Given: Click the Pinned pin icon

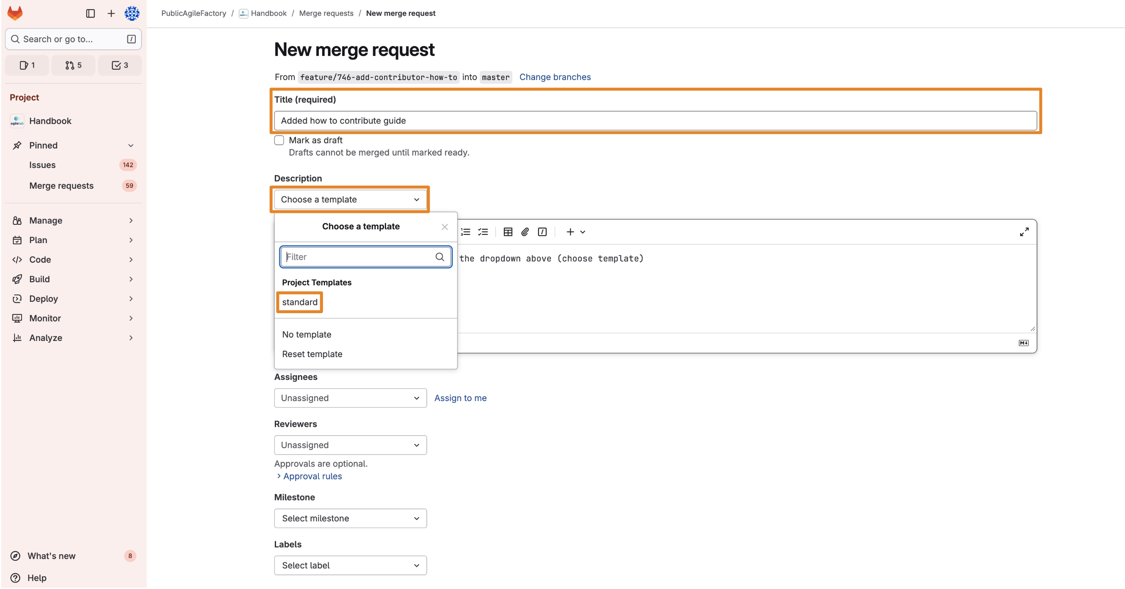Looking at the screenshot, I should pyautogui.click(x=17, y=145).
